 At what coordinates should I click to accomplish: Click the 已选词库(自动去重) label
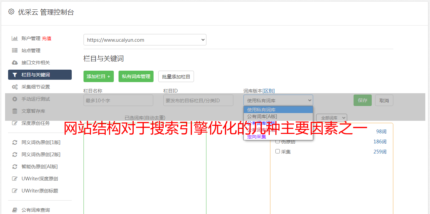coord(145,118)
